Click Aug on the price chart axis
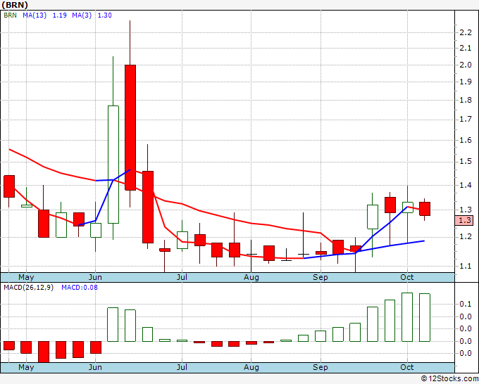Screen dimensions: 479x384 coord(251,277)
